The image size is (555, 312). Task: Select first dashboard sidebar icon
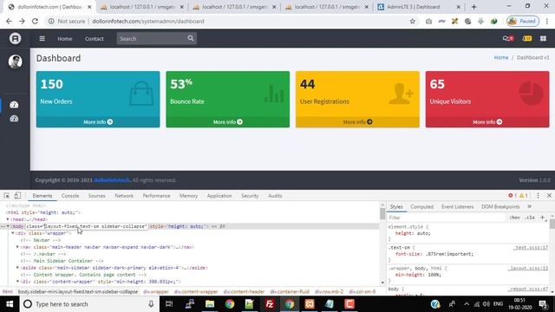14,105
